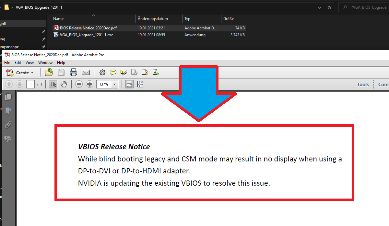
Task: Open the gear customize icon in Acrobat
Action: 102,72
